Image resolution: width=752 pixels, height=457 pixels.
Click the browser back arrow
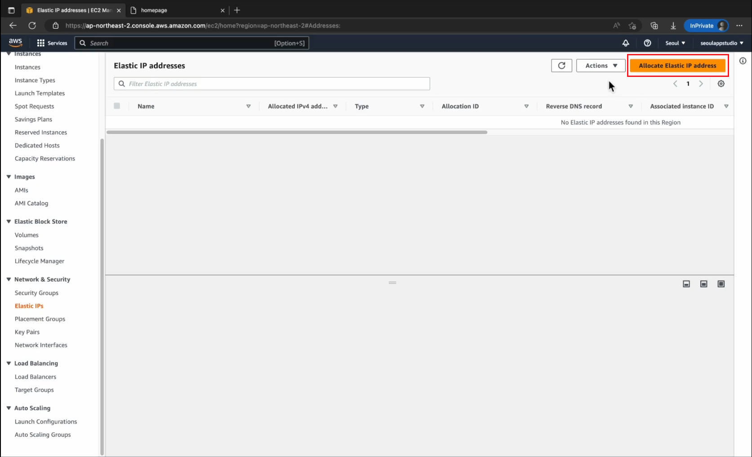tap(13, 26)
